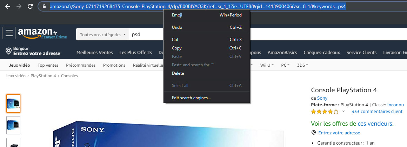Click the four-star rating icons

click(325, 112)
